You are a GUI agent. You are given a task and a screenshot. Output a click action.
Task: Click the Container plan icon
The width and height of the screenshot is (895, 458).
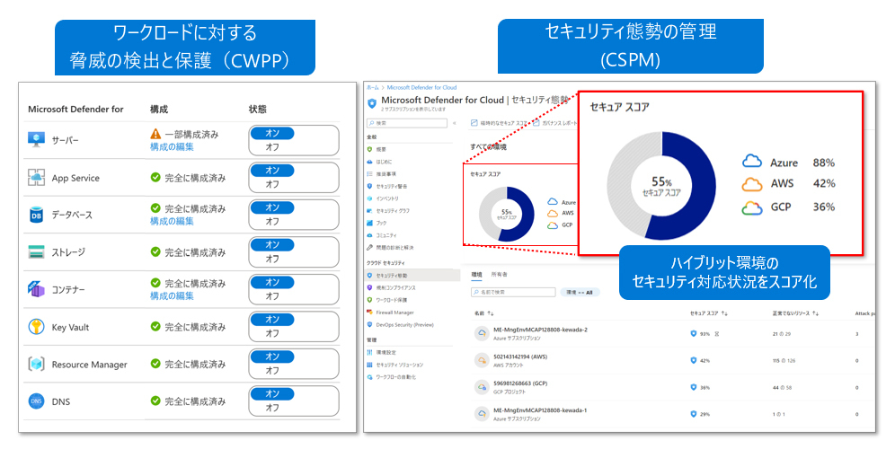(36, 289)
